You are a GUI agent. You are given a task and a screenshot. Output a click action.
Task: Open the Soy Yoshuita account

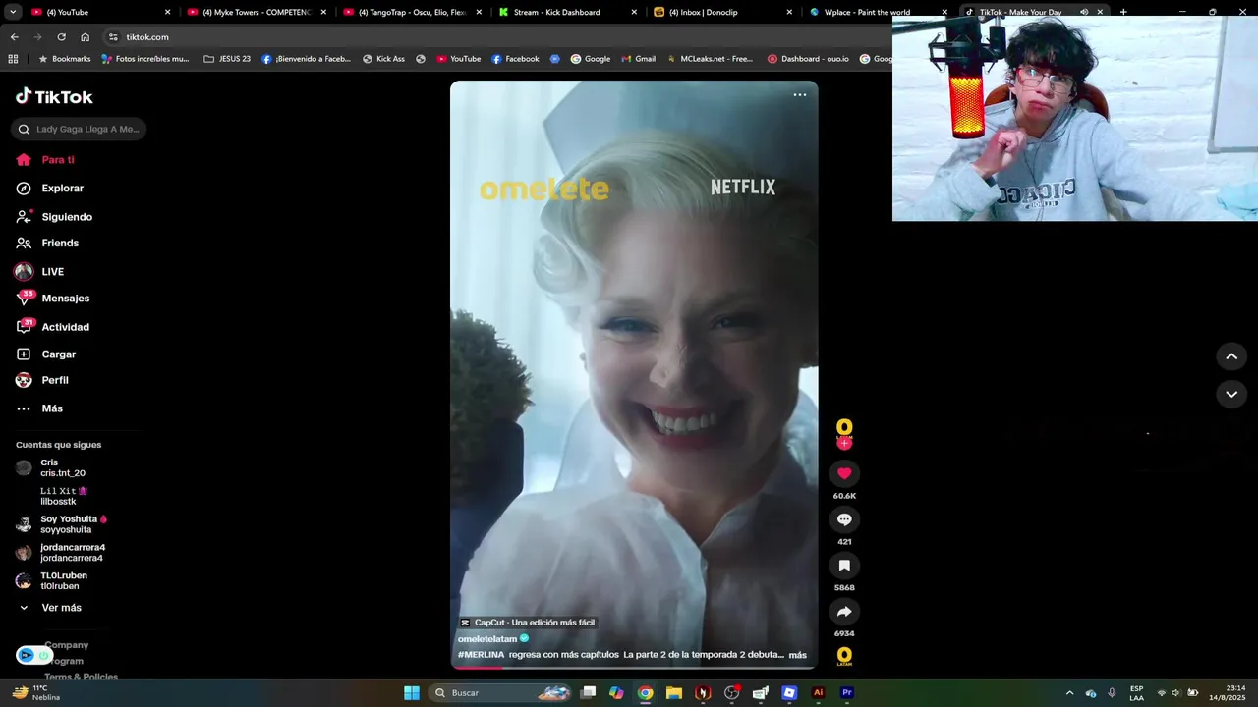coord(61,524)
